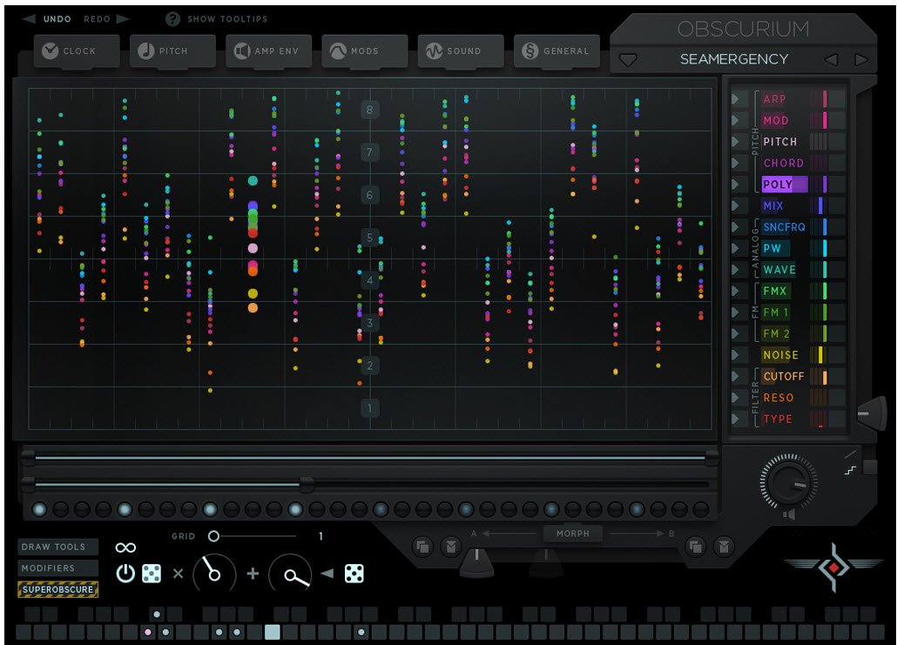Expand the SNCFRQ lane triangle

pyautogui.click(x=737, y=227)
